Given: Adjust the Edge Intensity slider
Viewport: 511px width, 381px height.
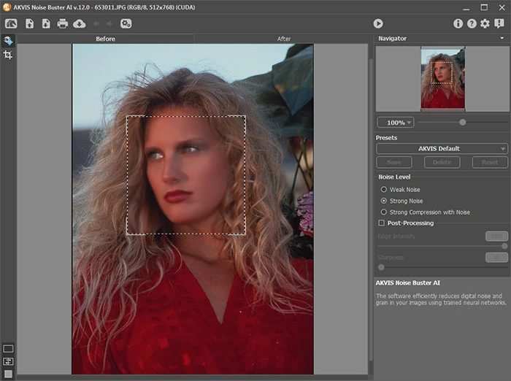Looking at the screenshot, I should 504,246.
